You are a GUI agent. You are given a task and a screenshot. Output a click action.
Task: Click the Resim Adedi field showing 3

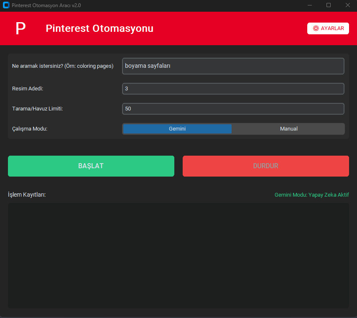233,88
